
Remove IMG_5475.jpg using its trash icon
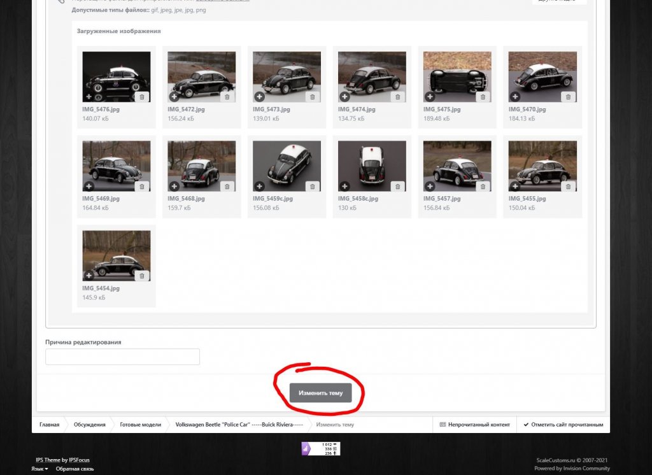click(483, 97)
